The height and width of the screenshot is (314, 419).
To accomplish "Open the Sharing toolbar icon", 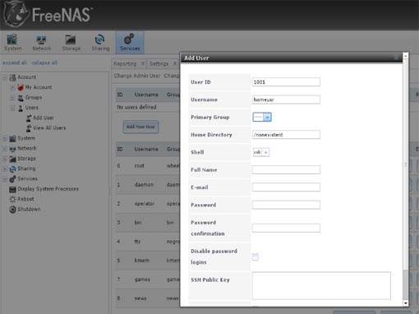I will point(100,42).
